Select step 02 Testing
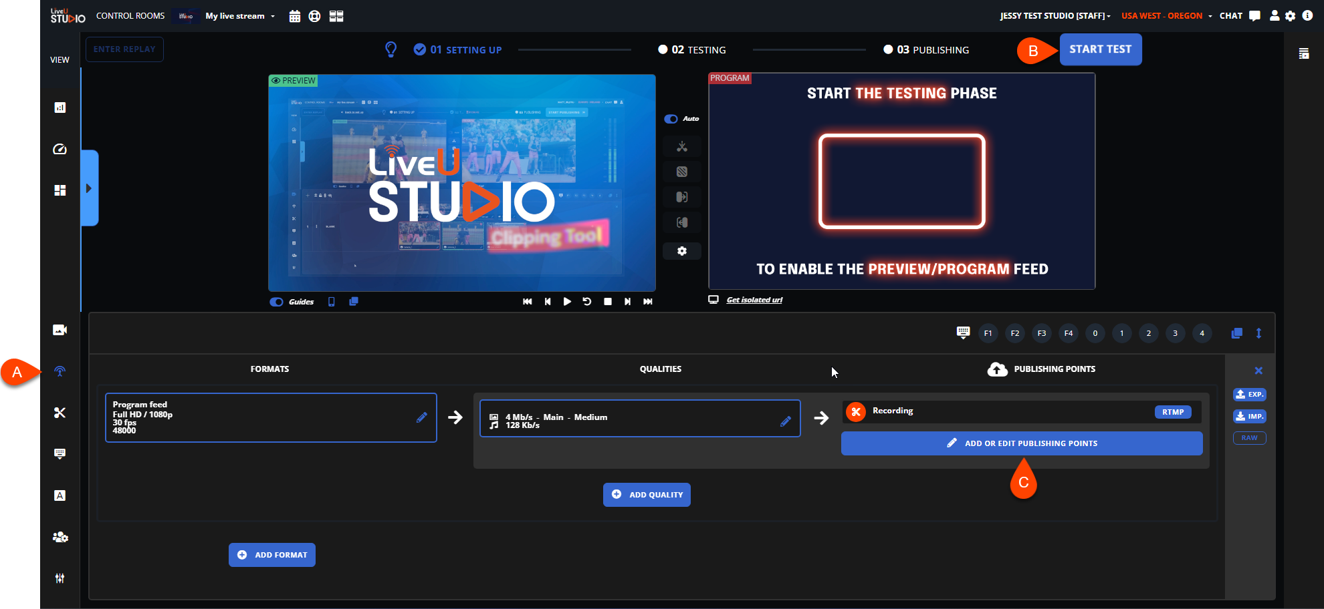1324x609 pixels. [x=692, y=49]
